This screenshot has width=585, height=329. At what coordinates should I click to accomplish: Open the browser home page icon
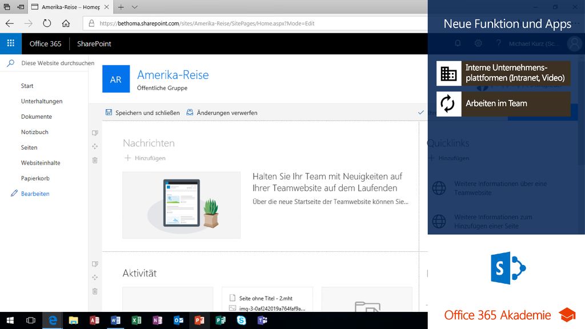click(x=66, y=23)
